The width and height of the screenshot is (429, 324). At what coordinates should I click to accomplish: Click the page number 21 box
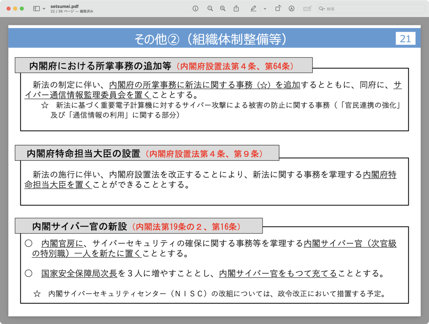[x=405, y=39]
